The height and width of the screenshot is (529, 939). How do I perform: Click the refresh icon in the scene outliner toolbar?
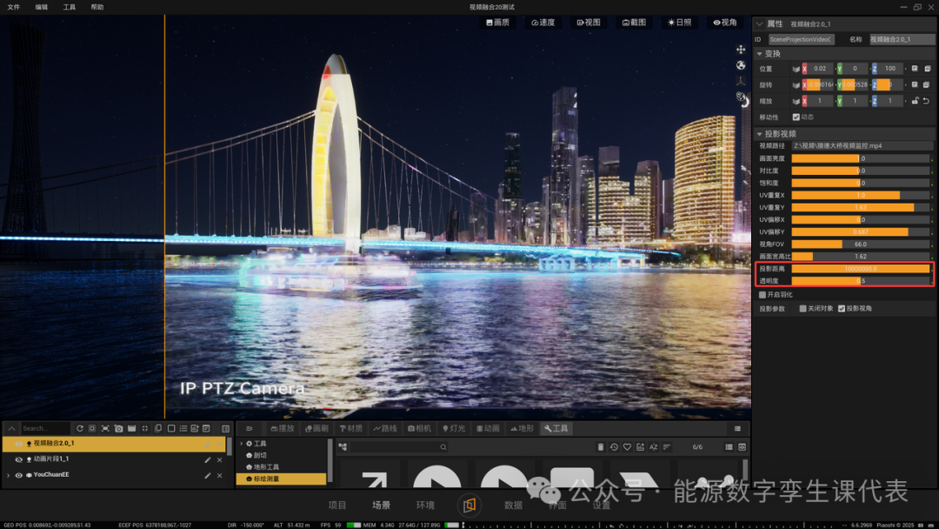point(80,428)
